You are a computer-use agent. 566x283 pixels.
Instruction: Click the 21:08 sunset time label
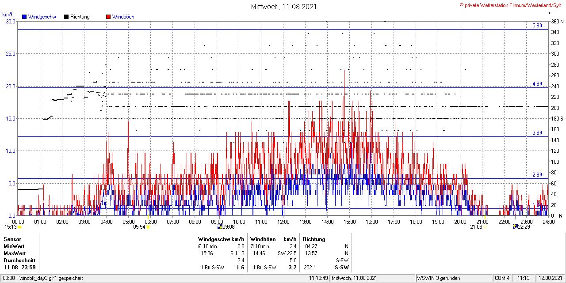point(476,227)
